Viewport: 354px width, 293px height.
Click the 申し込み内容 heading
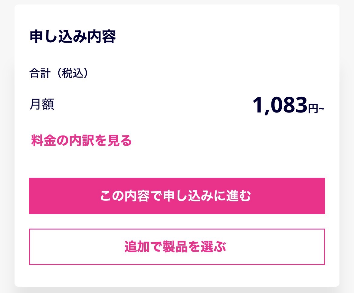(73, 37)
